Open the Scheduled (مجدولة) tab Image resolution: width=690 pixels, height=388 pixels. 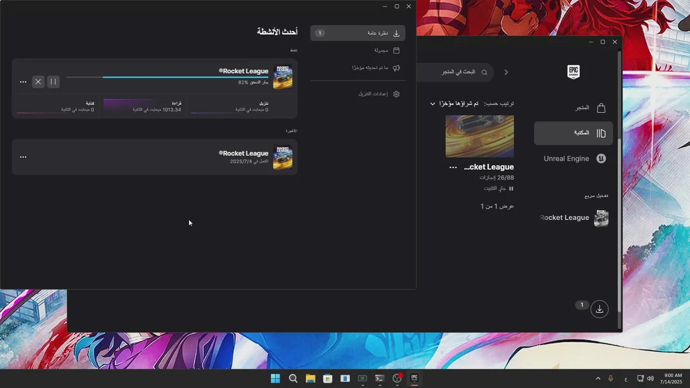point(357,50)
